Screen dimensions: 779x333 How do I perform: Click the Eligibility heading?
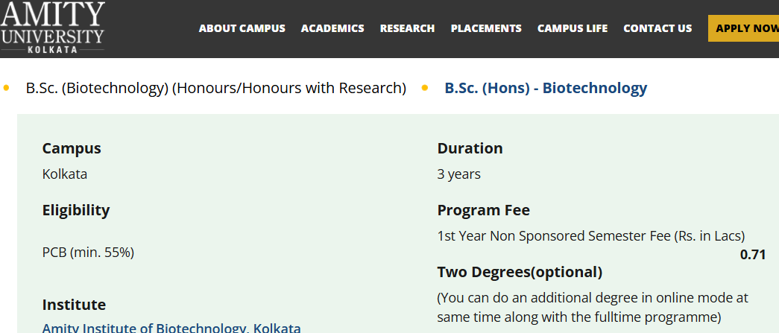click(76, 210)
